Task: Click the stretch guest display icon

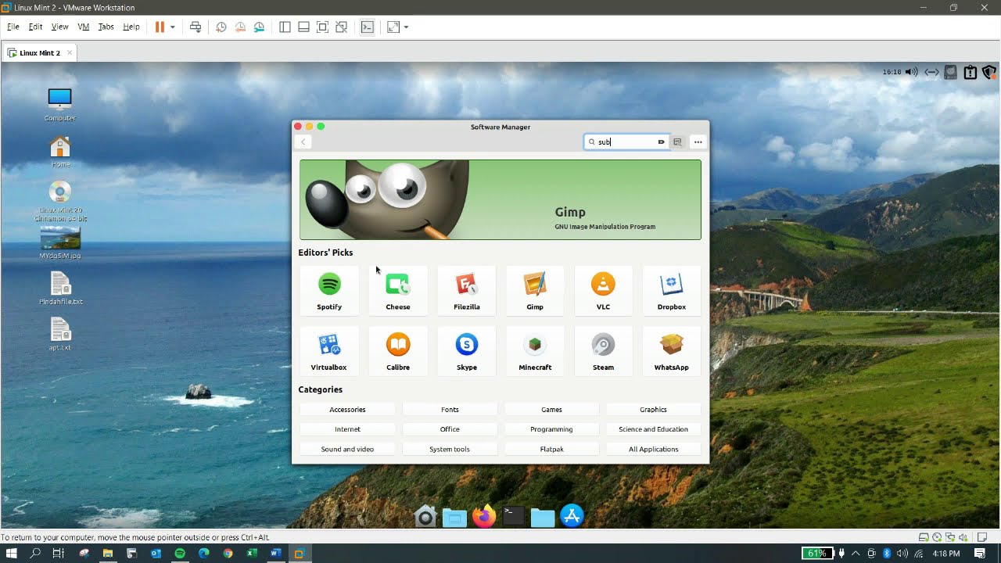Action: click(393, 27)
